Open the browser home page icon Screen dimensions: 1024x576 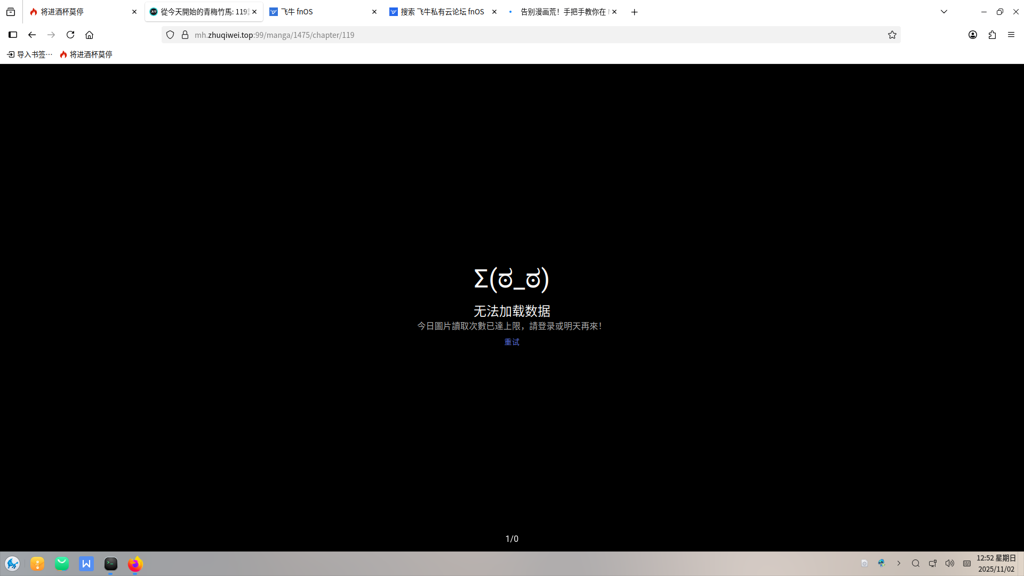point(89,35)
